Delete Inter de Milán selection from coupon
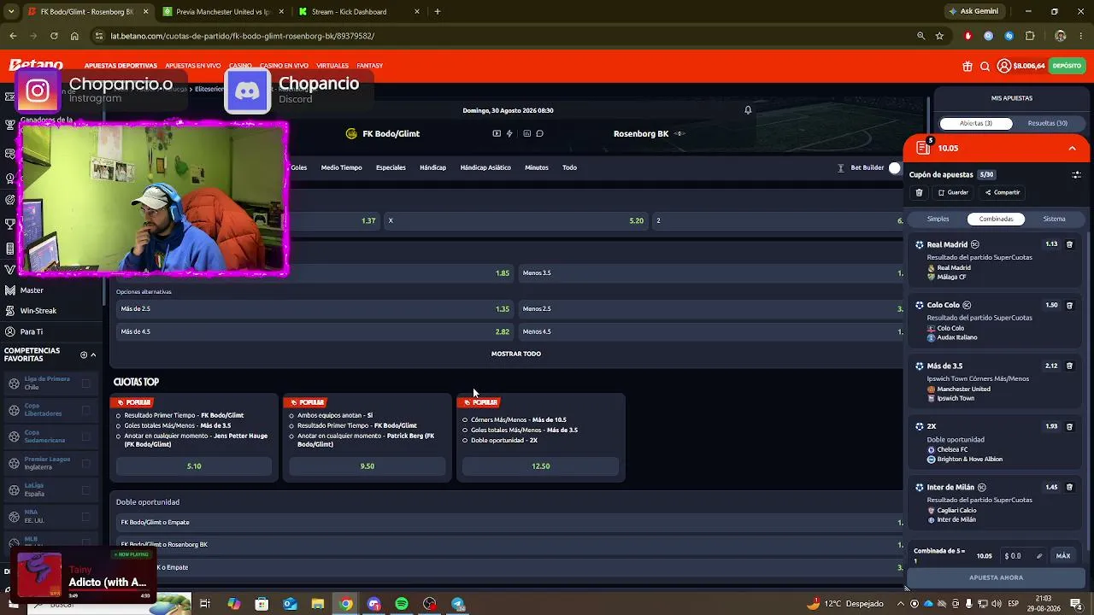Screen dimensions: 1094x615 point(1069,487)
